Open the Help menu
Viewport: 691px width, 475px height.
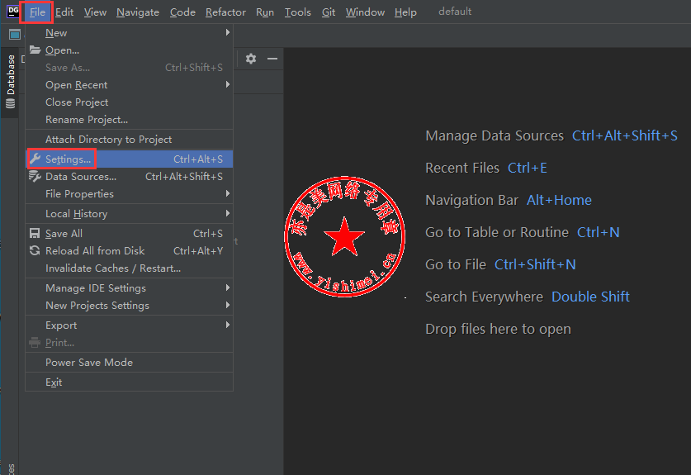tap(405, 12)
